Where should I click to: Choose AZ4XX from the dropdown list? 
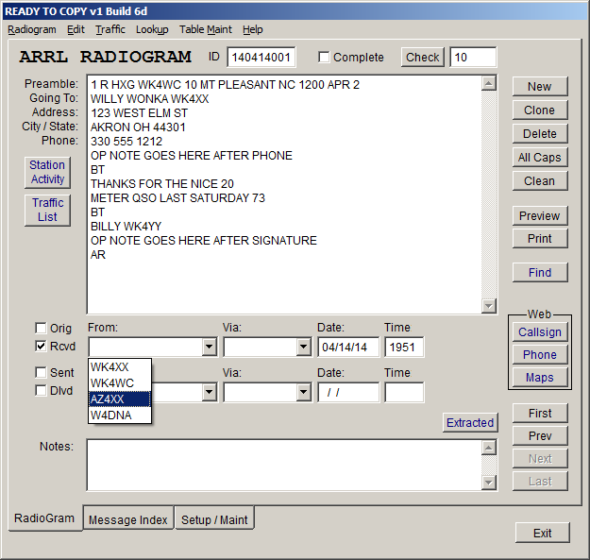pyautogui.click(x=120, y=399)
